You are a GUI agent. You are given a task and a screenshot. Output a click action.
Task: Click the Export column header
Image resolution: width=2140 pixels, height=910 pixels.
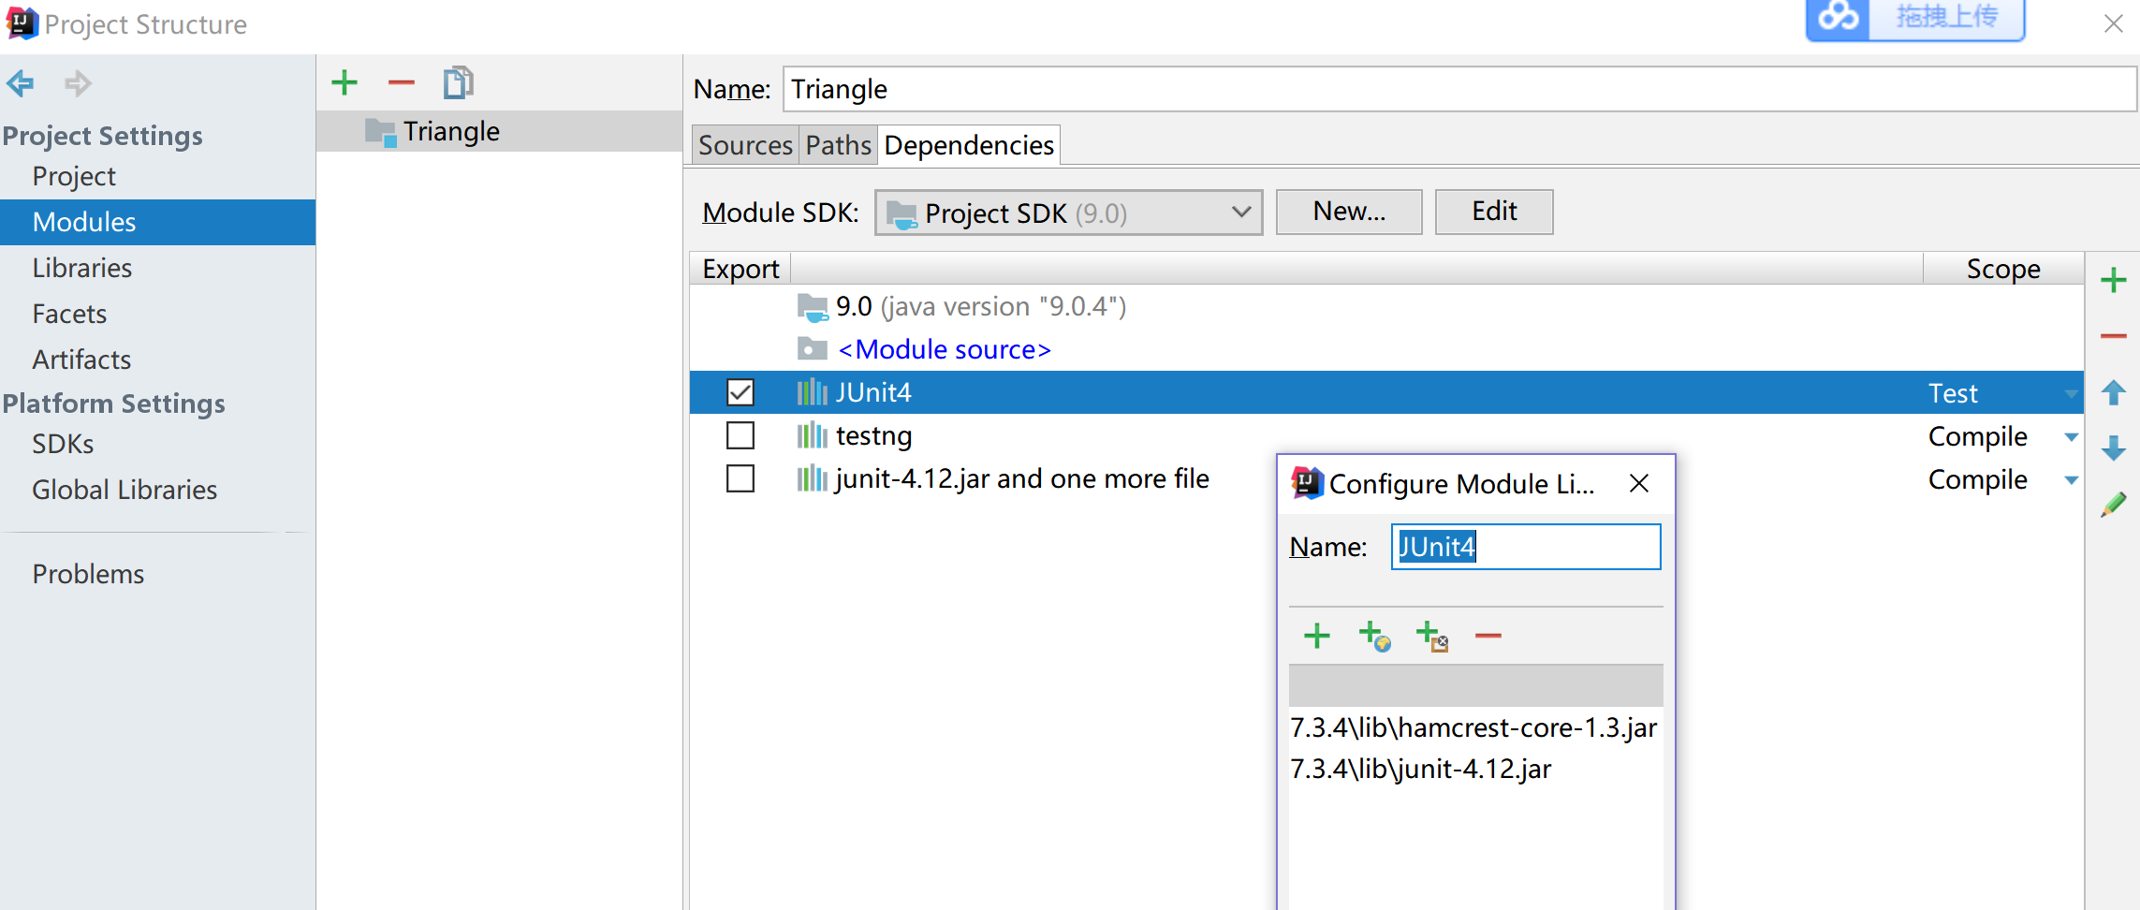[740, 269]
